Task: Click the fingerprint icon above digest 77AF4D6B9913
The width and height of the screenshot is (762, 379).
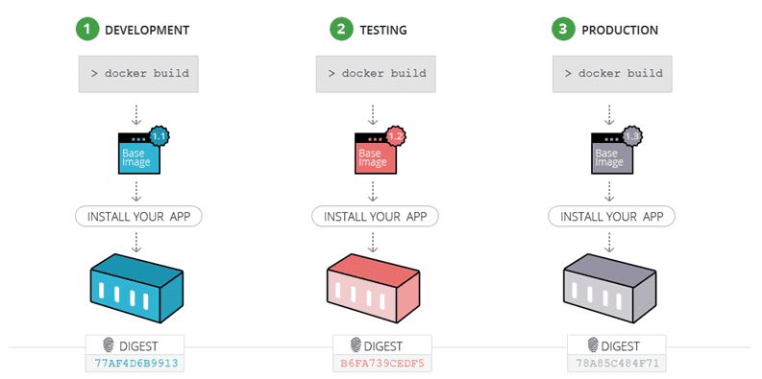Action: 109,345
